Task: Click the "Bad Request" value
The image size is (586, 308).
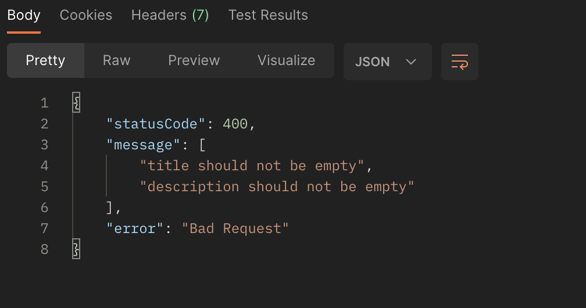Action: tap(235, 228)
